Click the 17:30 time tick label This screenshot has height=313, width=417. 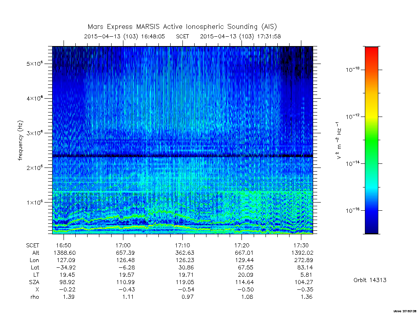coord(301,245)
